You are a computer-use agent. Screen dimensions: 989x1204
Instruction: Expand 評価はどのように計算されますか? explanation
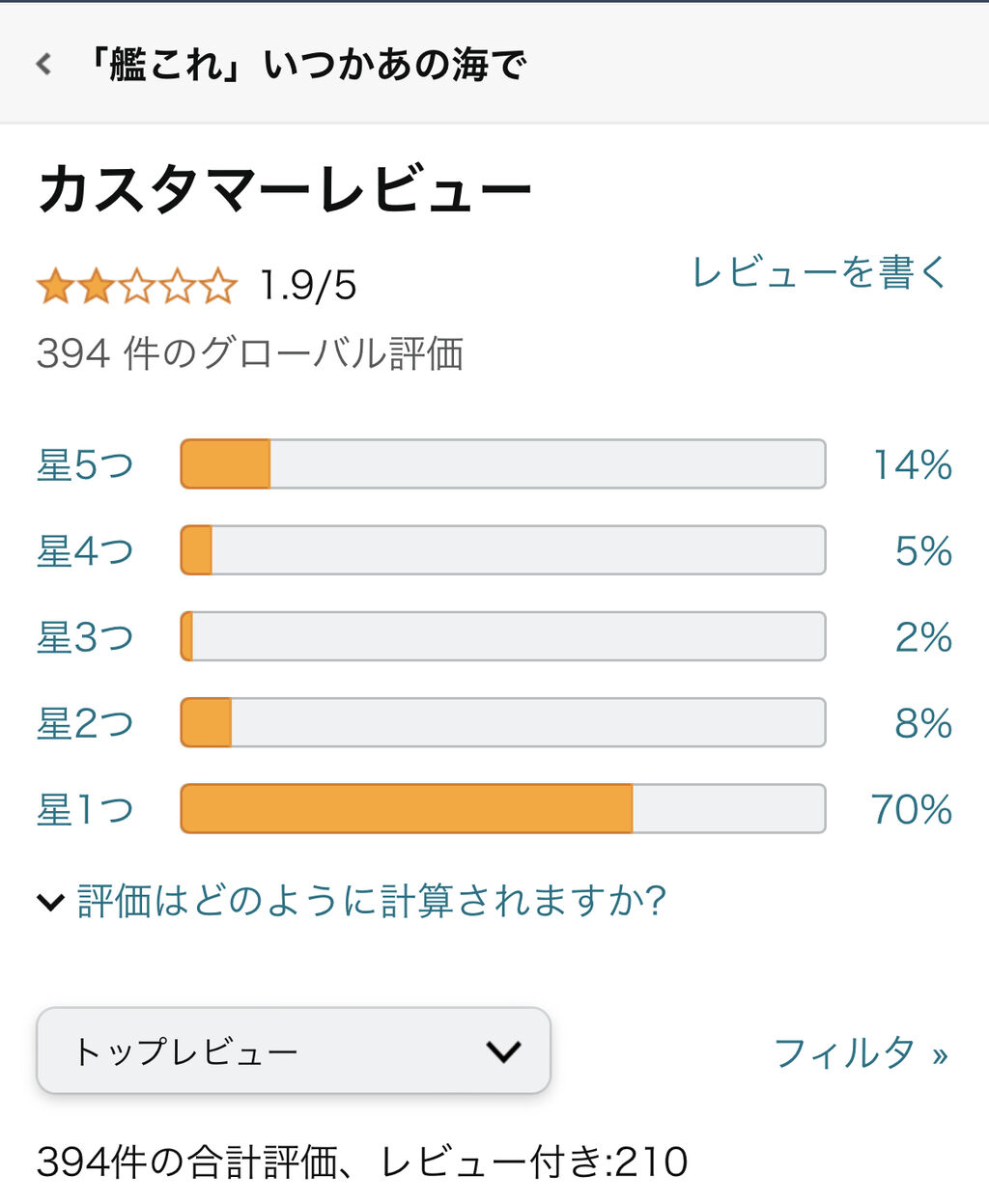[x=372, y=901]
